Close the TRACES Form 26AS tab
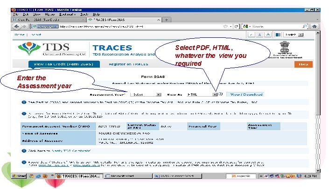The height and width of the screenshot is (189, 336). (x=159, y=20)
